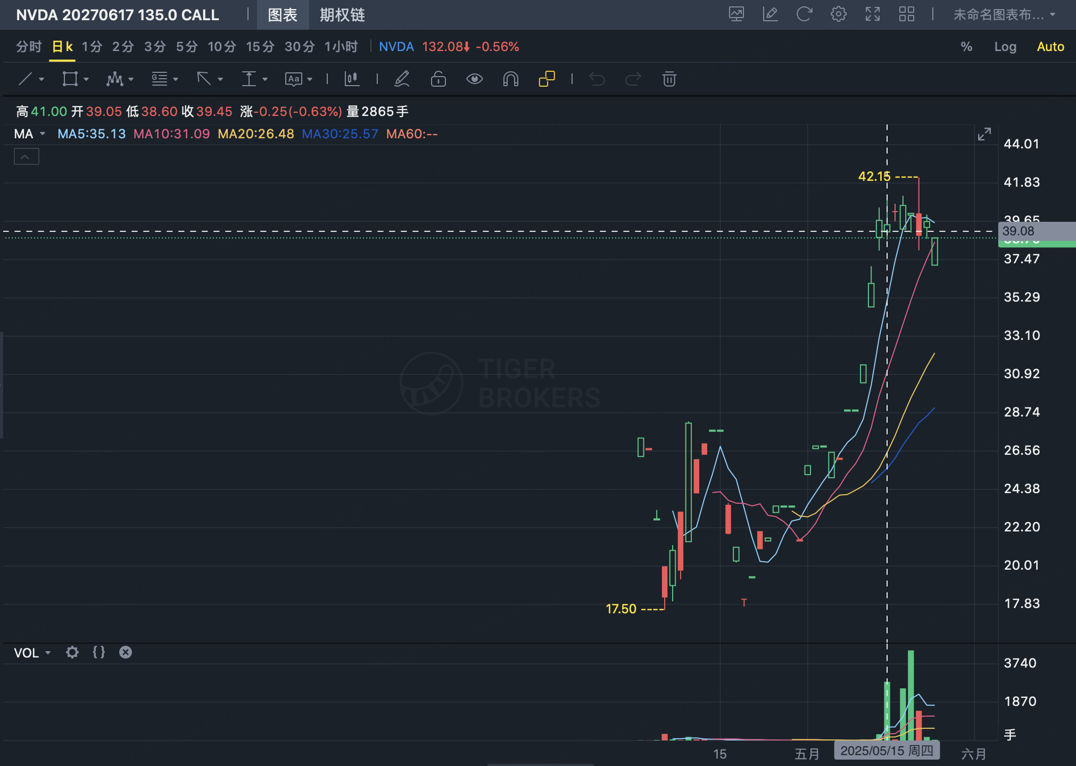Toggle the continuous drawing mode icon
Screen dimensions: 1076x766
[547, 79]
